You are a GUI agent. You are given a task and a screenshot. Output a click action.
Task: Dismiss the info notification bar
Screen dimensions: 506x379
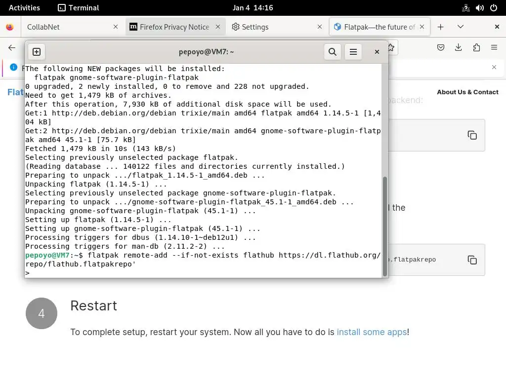(x=494, y=67)
